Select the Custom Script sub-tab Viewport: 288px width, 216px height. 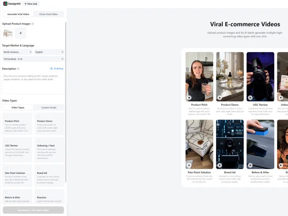[x=49, y=108]
